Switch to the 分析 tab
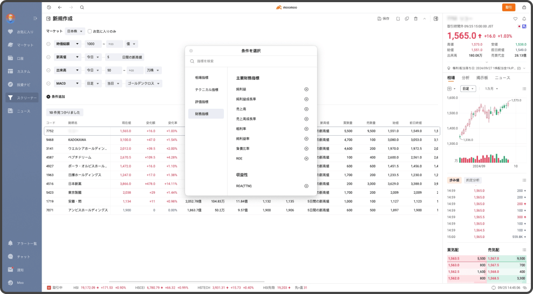533x294 pixels. pos(466,78)
